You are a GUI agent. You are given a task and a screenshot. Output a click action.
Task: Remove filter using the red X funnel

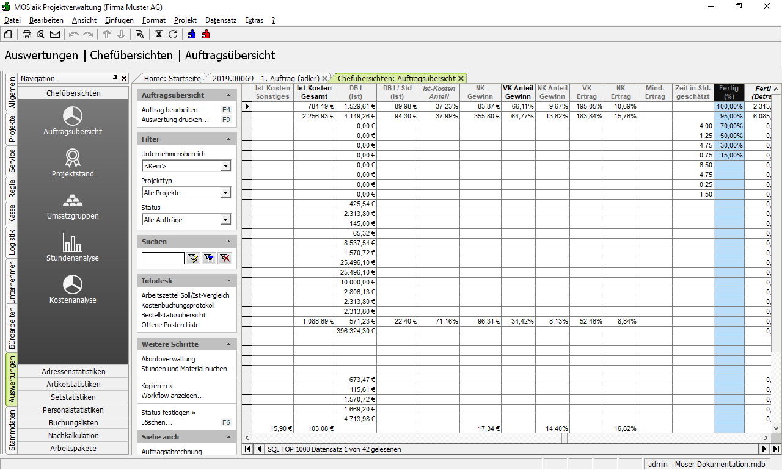coord(225,258)
